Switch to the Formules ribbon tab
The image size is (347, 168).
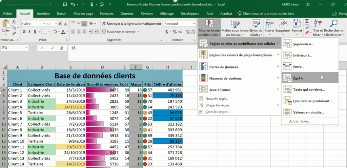tap(107, 14)
